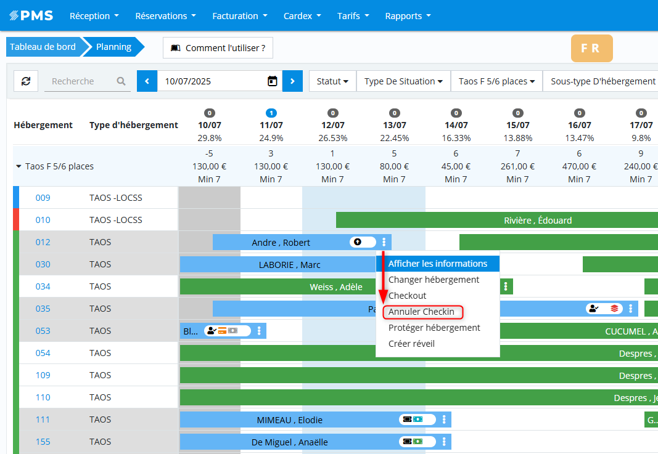
Task: Open three-dot menu on MIMEAU, Elodie booking
Action: pyautogui.click(x=444, y=420)
